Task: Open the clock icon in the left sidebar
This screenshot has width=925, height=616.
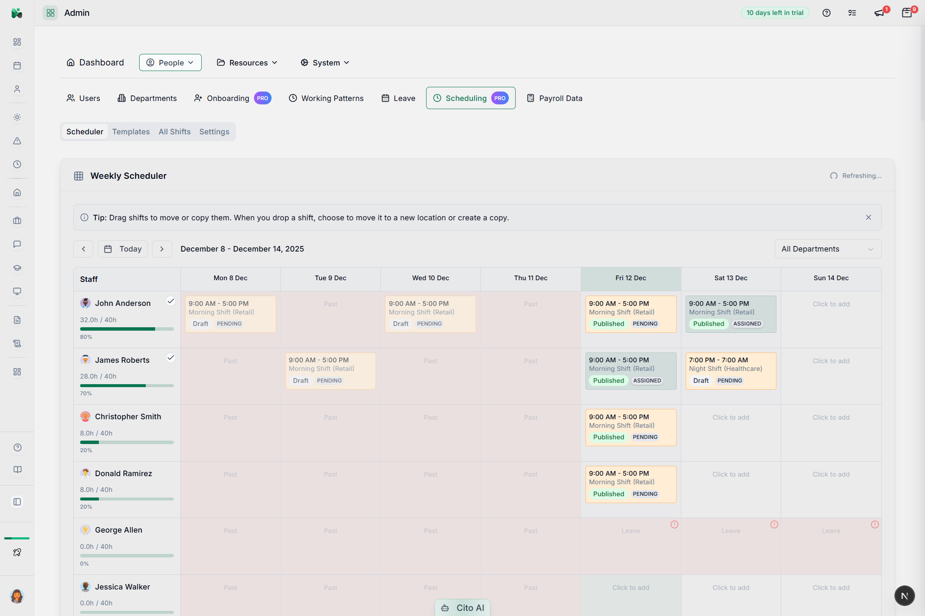Action: coord(17,164)
